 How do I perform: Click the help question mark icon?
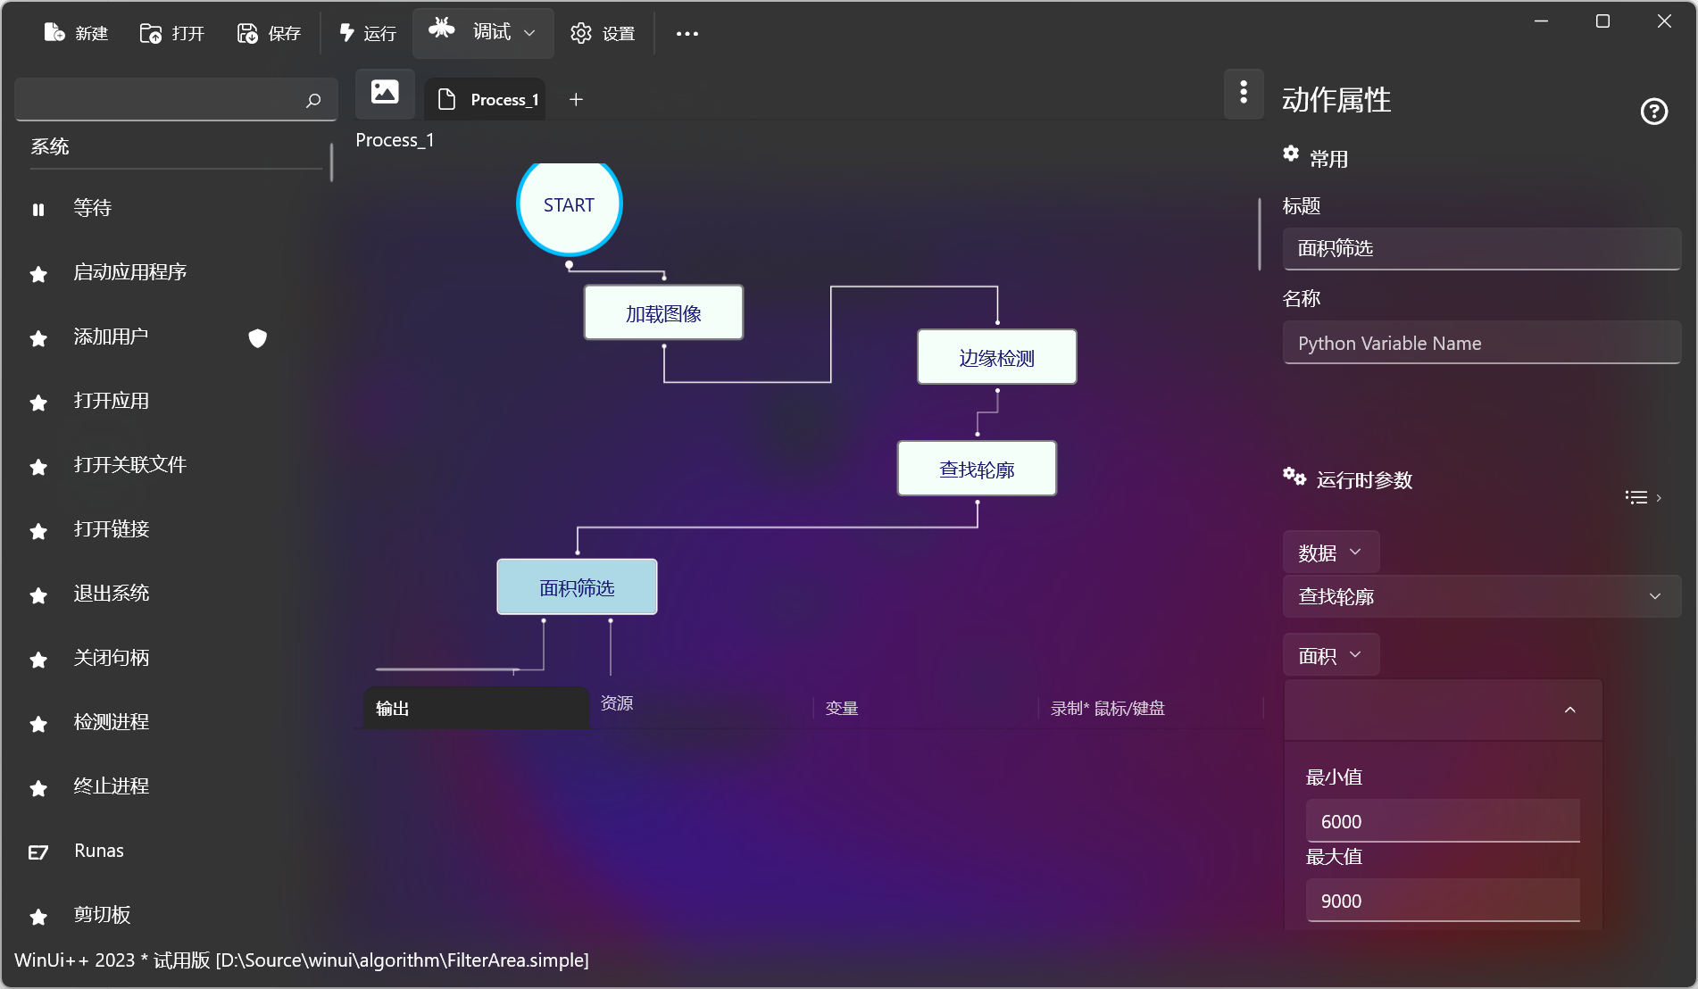coord(1653,112)
